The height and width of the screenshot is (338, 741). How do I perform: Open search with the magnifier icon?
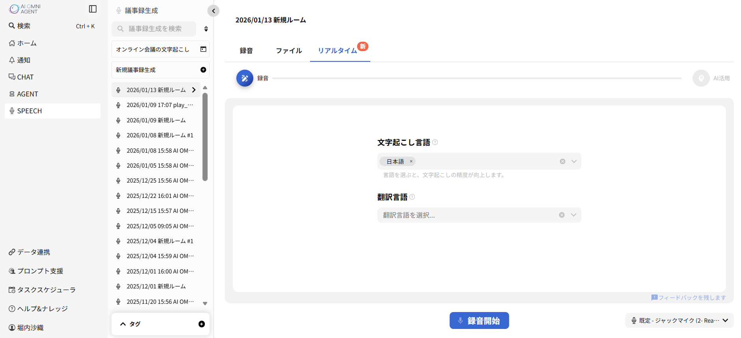12,26
